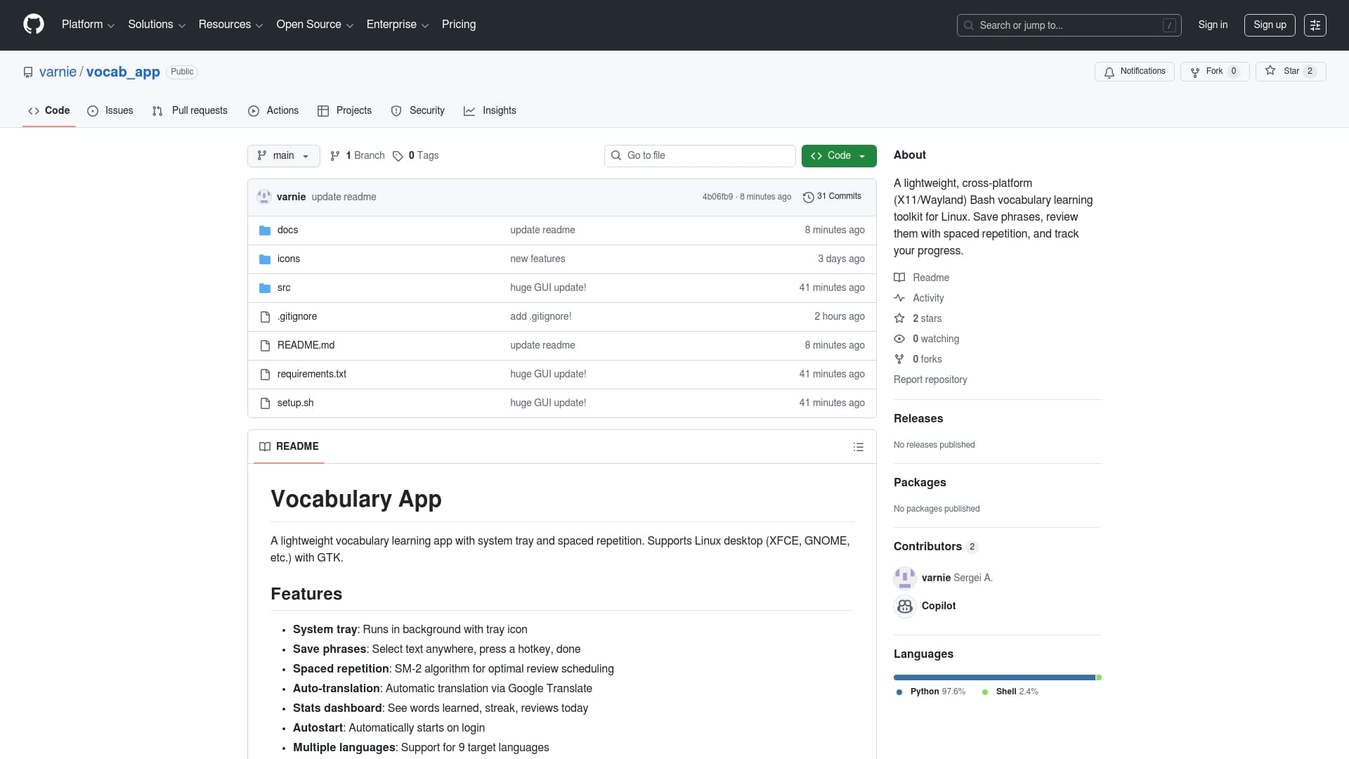Open the Pricing menu item
1349x759 pixels.
point(458,25)
